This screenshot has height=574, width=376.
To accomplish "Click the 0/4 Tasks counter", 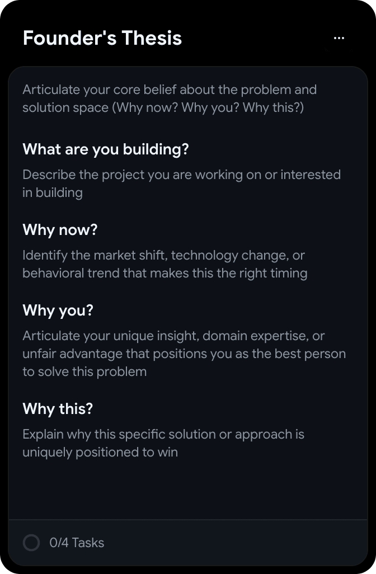I will point(77,542).
